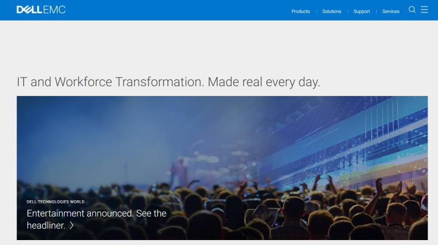Screen dimensions: 438x245
Task: Click the "IT and Workforce Transformation" headline
Action: tap(111, 82)
